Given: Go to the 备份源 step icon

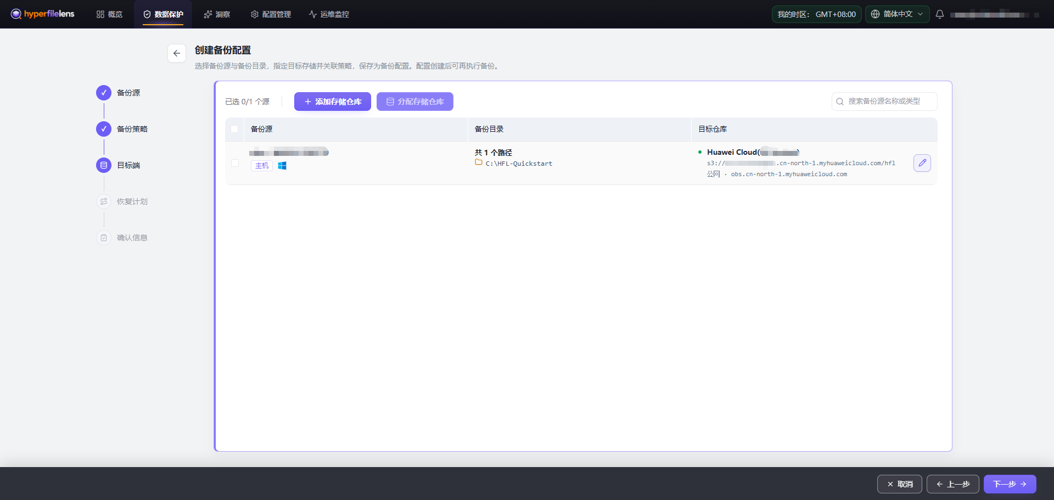Looking at the screenshot, I should [104, 93].
